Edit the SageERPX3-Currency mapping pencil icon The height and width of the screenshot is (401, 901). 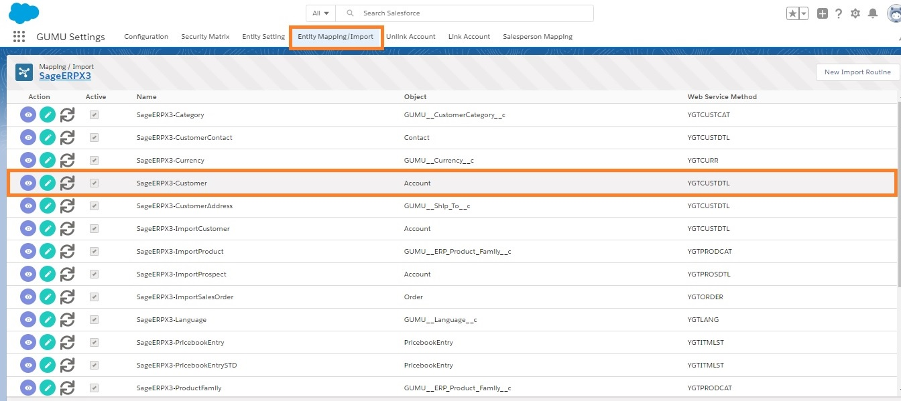click(x=48, y=161)
